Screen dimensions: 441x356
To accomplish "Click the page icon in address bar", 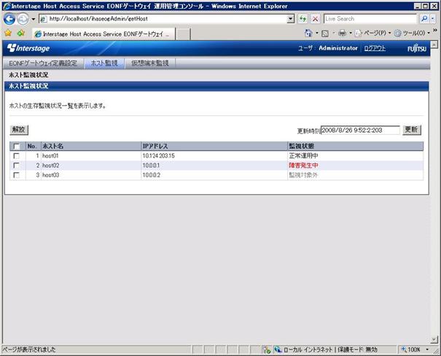I will (x=43, y=19).
